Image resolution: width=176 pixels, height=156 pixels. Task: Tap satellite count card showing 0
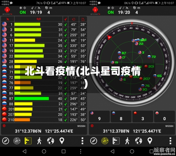coord(164,116)
